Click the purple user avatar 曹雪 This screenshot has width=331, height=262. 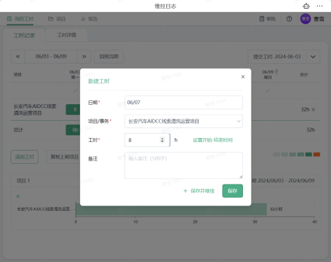click(x=305, y=19)
